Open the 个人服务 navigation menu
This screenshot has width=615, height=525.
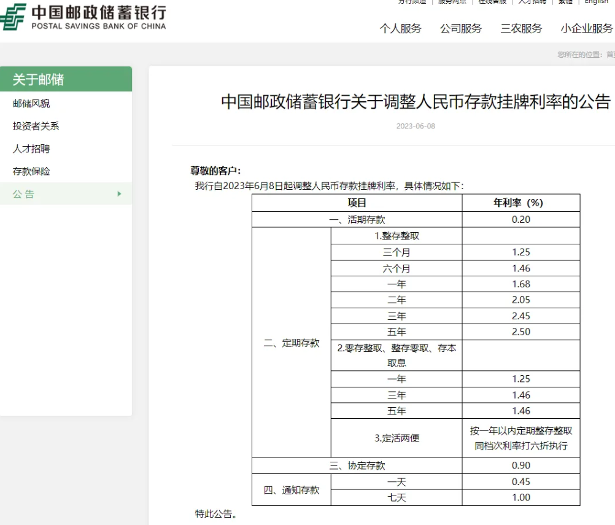(x=400, y=28)
